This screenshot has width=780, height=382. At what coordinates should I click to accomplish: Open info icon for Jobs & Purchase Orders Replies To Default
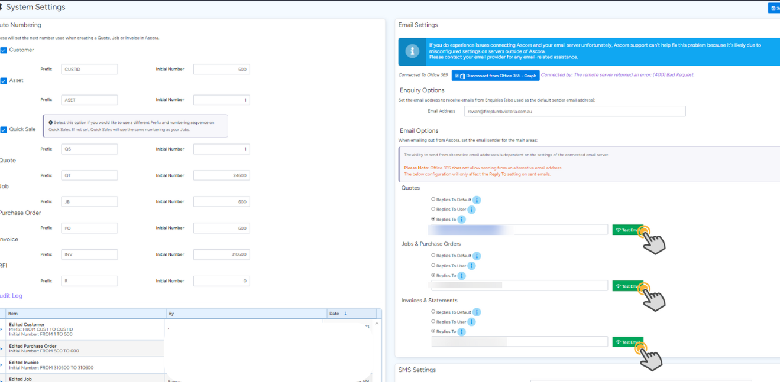point(477,256)
